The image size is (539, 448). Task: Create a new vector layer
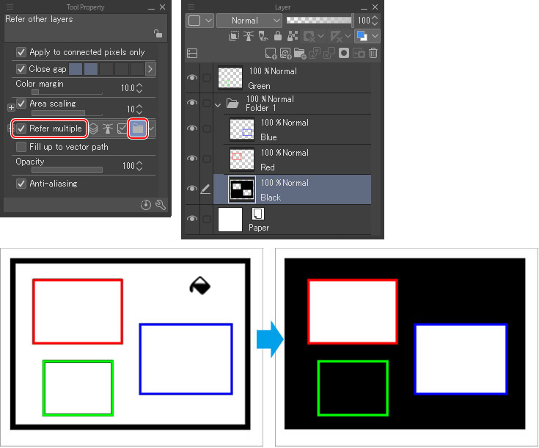286,54
